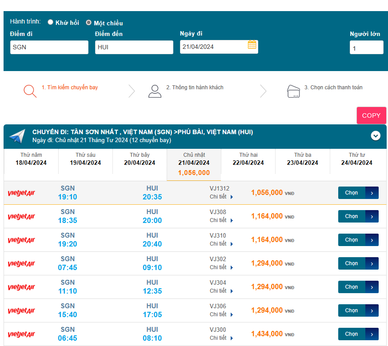Expand Chi tiết details for flight VJ304
This screenshot has width=388, height=346.
(221, 291)
